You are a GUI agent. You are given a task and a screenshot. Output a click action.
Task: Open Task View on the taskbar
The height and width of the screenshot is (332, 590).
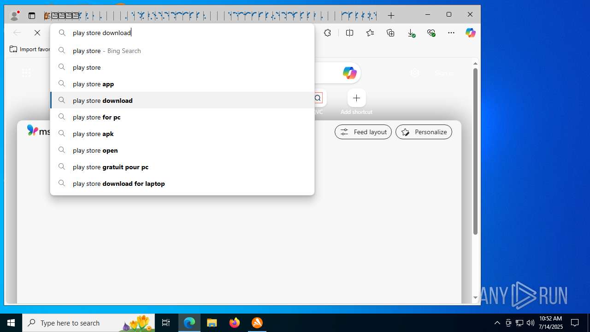[x=166, y=323]
